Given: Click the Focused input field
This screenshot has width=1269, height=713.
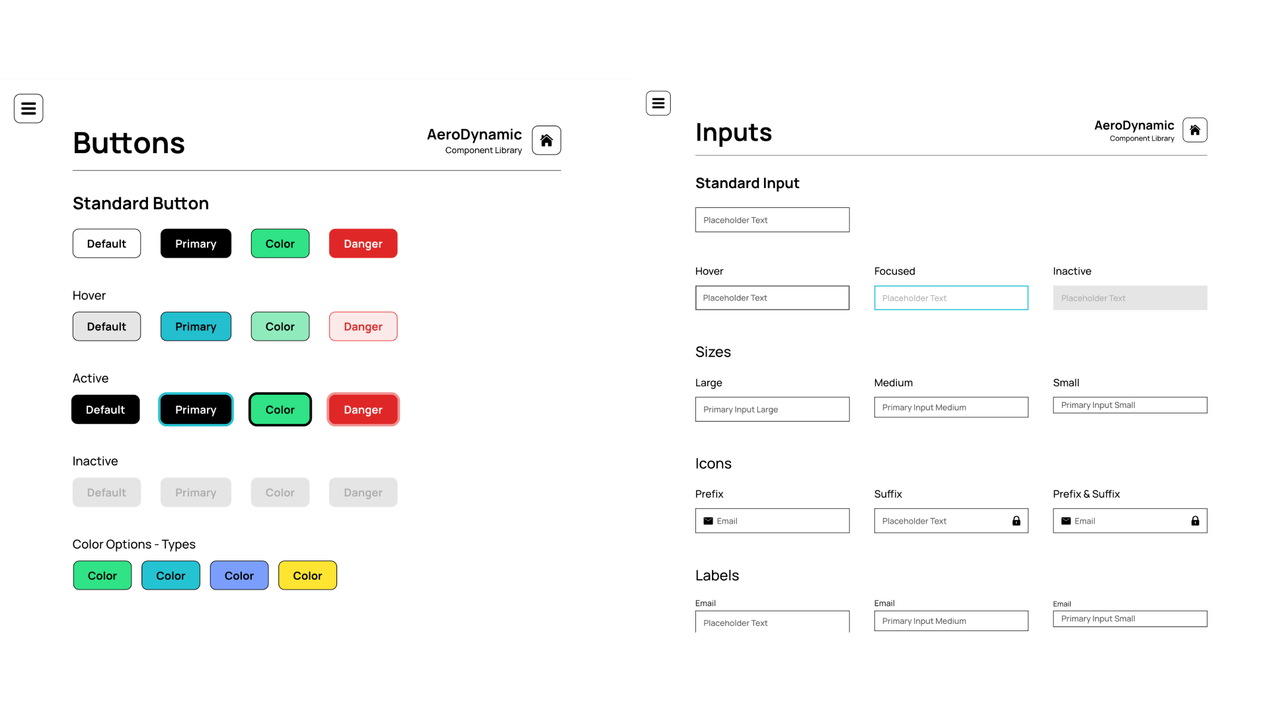Looking at the screenshot, I should tap(951, 298).
